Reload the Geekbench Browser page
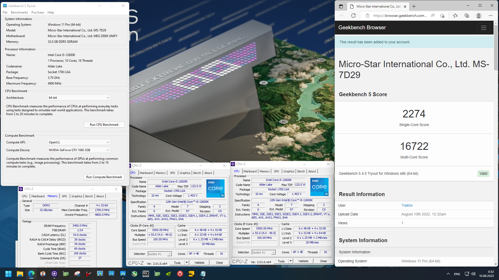The width and height of the screenshot is (499, 280). tap(353, 16)
